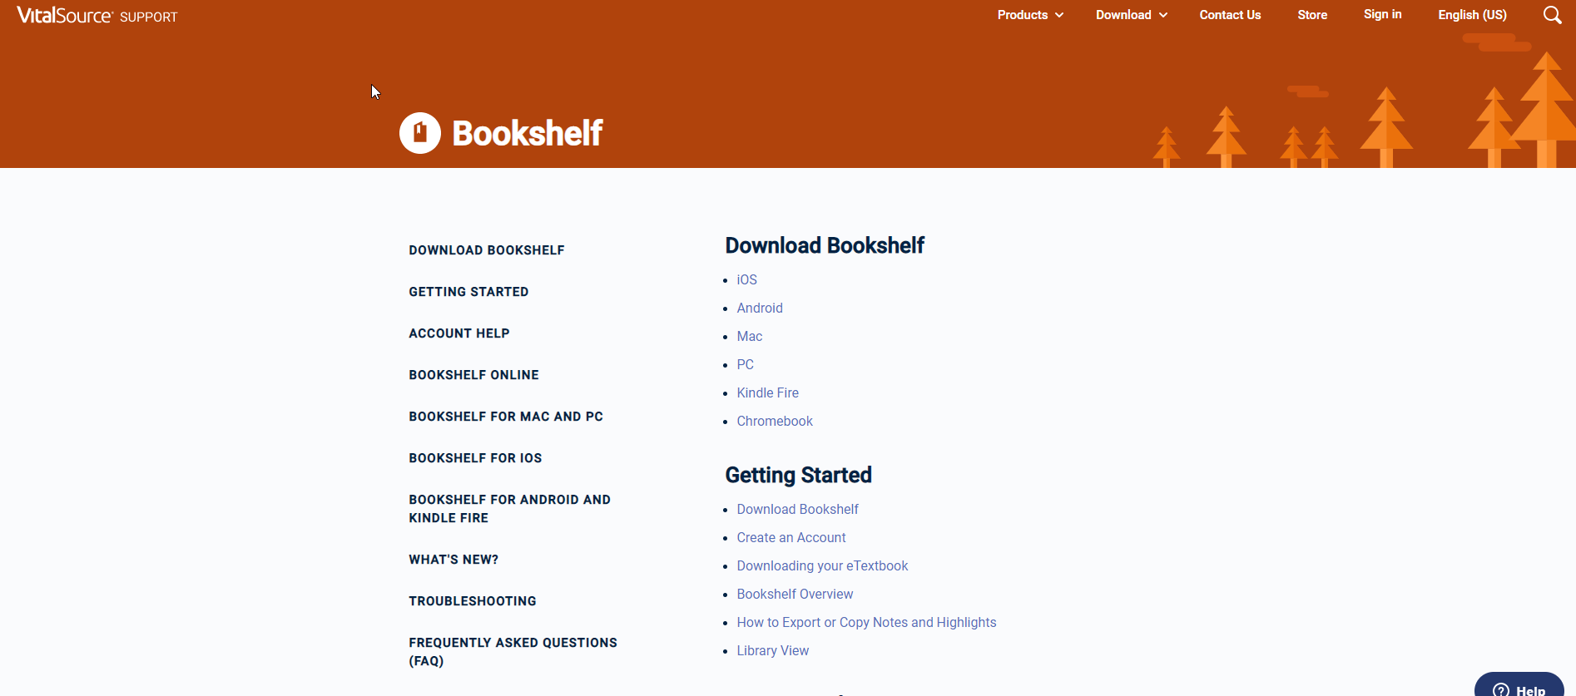Select Getting Started in sidebar
This screenshot has height=696, width=1576.
[x=468, y=292]
